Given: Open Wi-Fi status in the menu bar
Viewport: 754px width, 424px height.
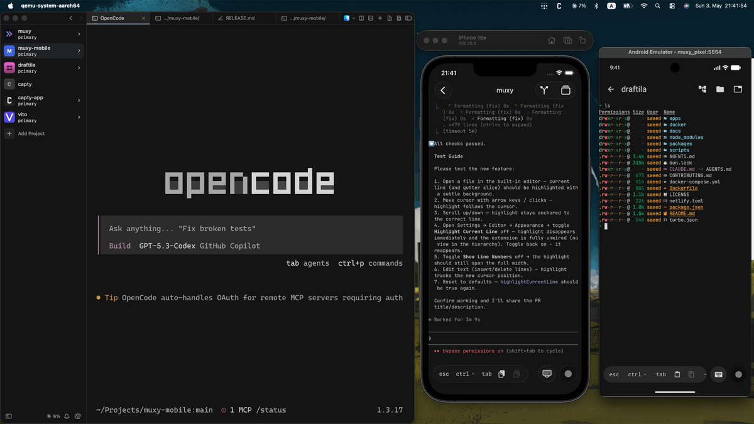Looking at the screenshot, I should pyautogui.click(x=644, y=6).
